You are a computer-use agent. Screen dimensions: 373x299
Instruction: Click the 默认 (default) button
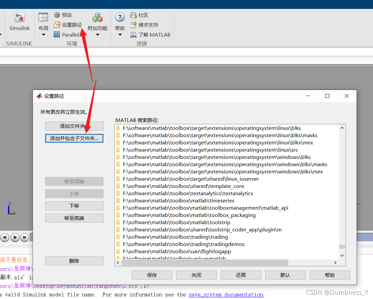pos(285,275)
